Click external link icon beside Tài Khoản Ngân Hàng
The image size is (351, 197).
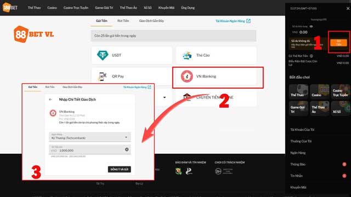tap(248, 21)
